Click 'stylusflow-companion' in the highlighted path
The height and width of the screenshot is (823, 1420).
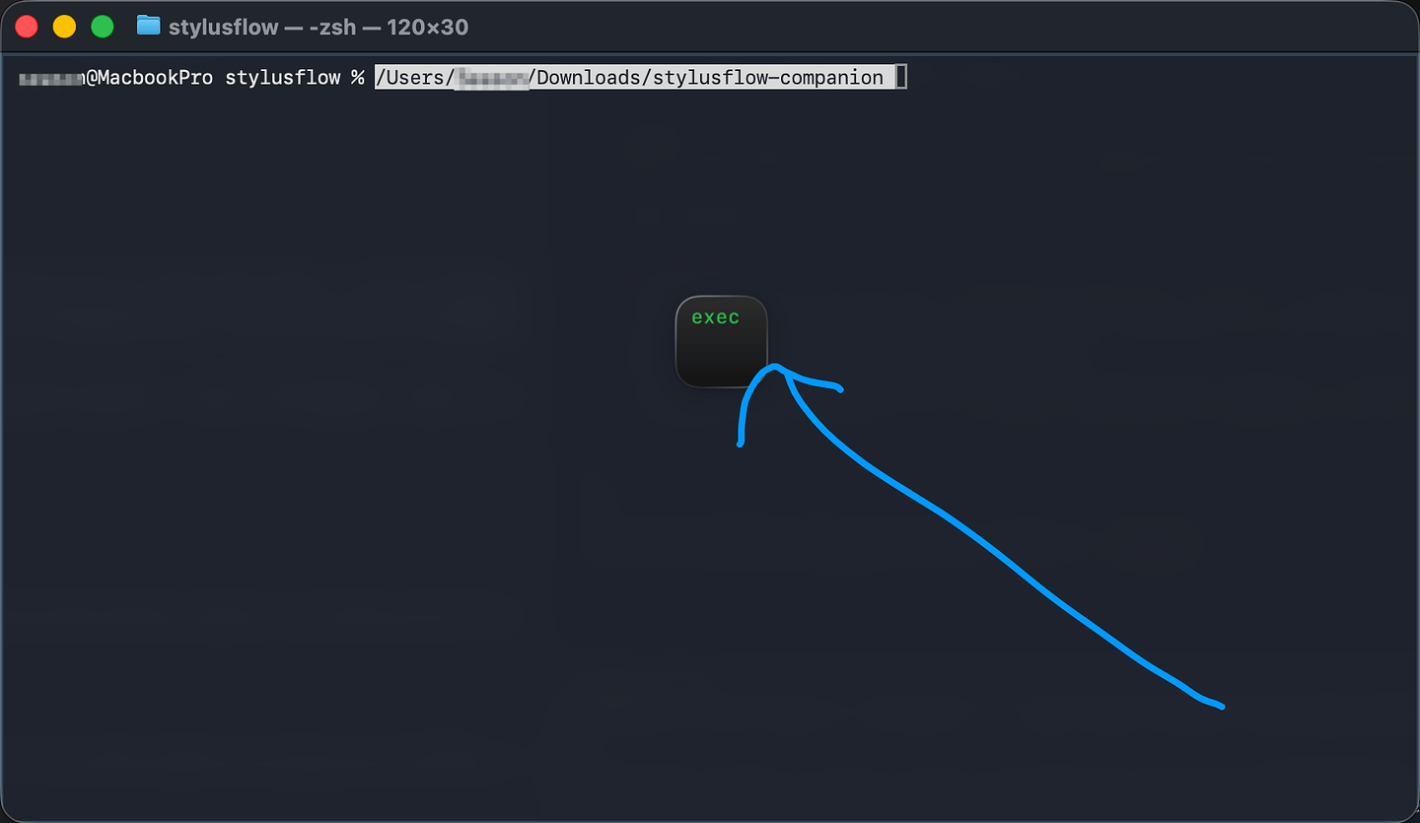[x=769, y=77]
